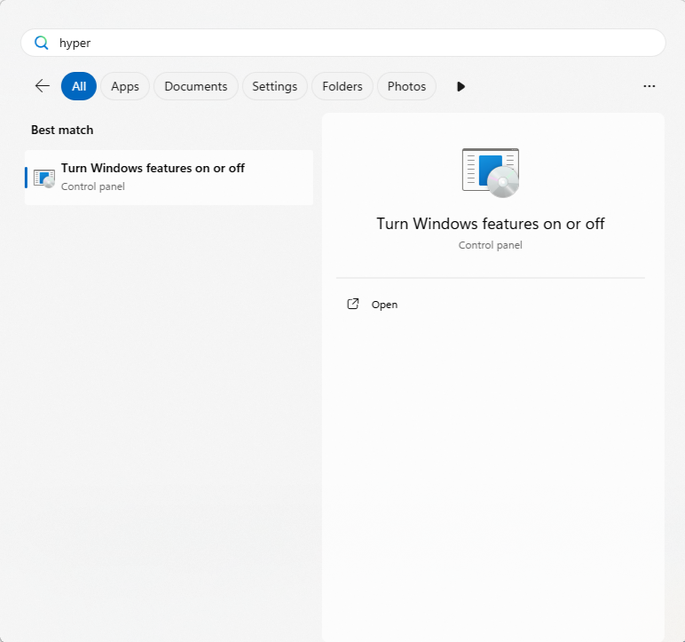The width and height of the screenshot is (685, 642).
Task: Click the small Windows features icon in results
Action: [44, 178]
